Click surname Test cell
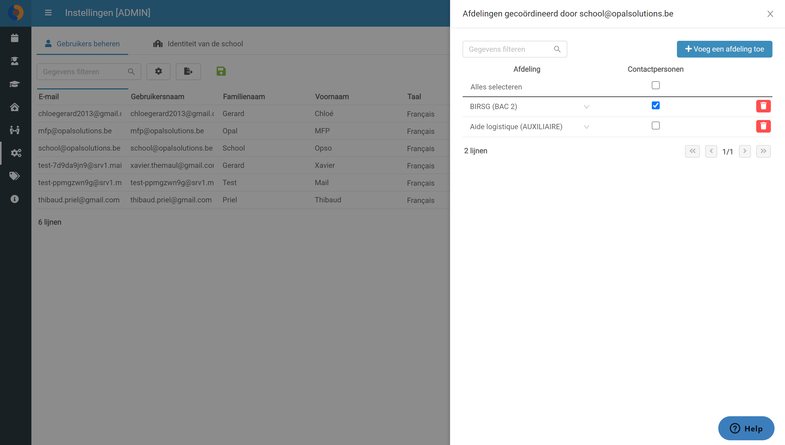Image resolution: width=785 pixels, height=445 pixels. click(230, 183)
